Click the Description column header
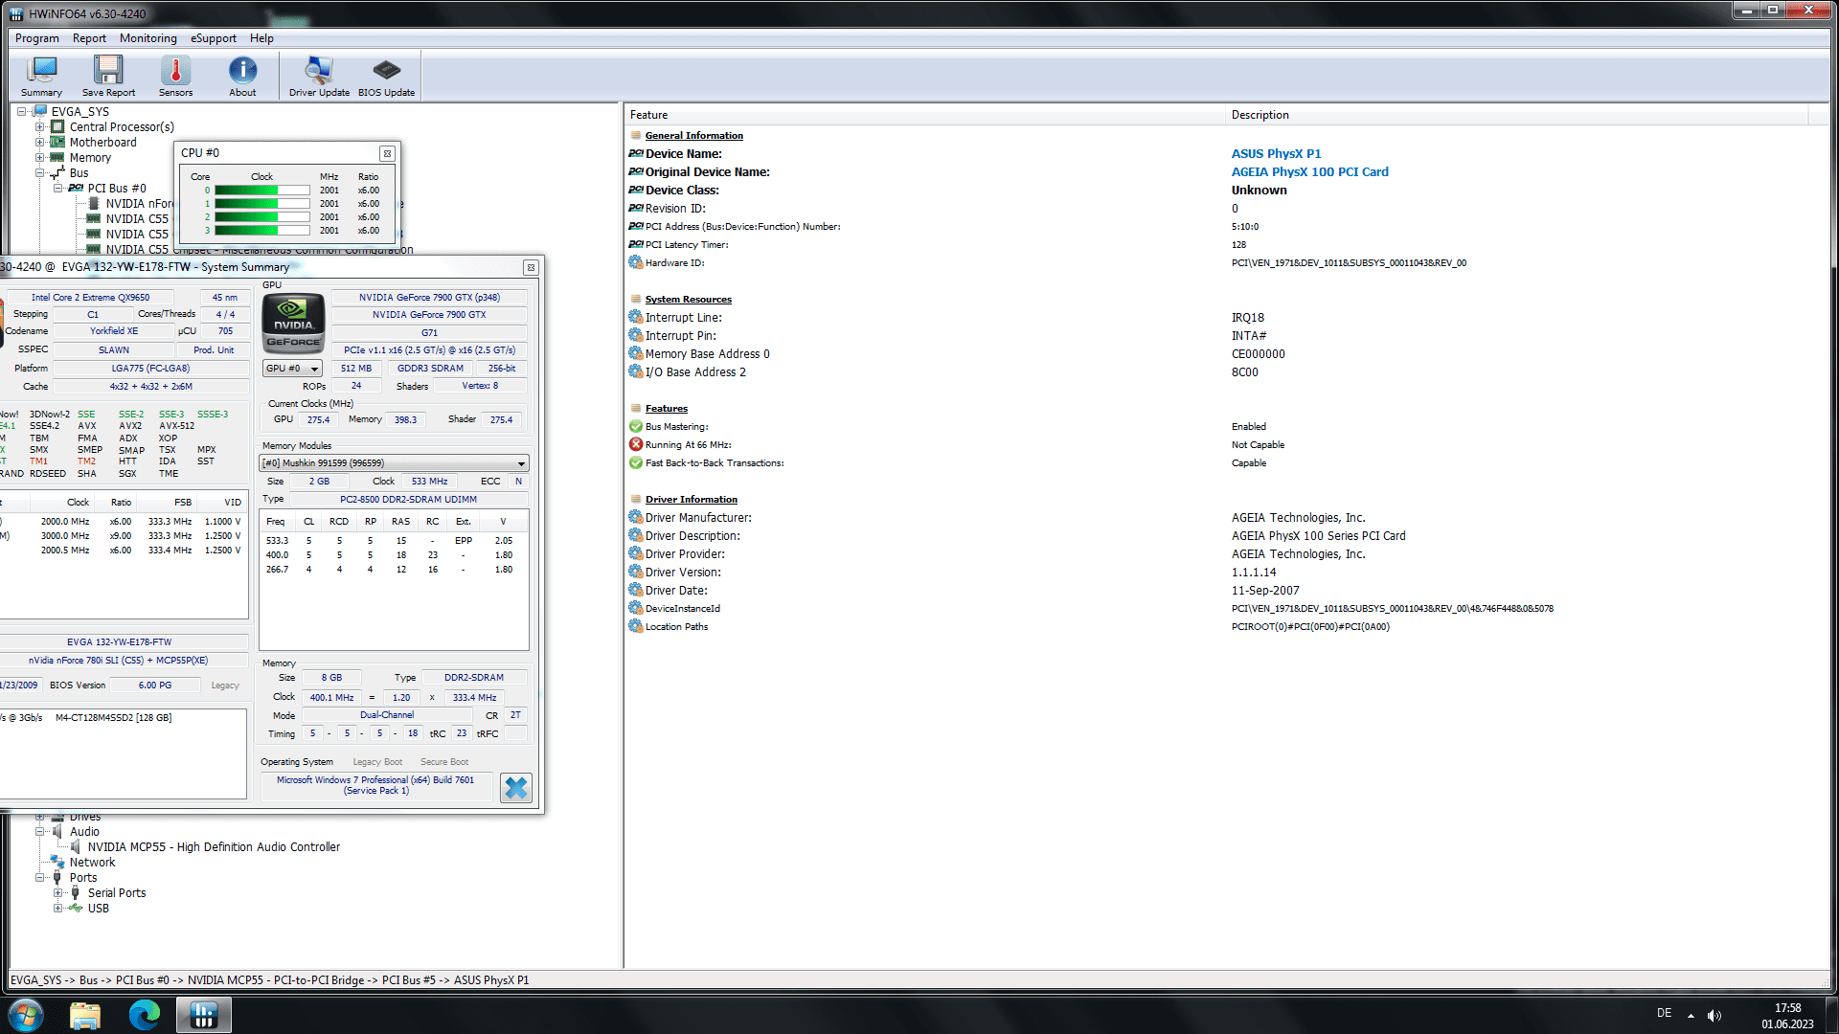The width and height of the screenshot is (1839, 1034). tap(1516, 115)
